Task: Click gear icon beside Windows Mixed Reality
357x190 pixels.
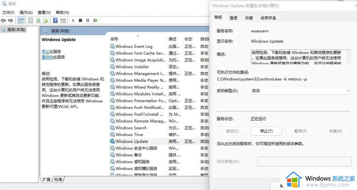Action: tap(112, 87)
